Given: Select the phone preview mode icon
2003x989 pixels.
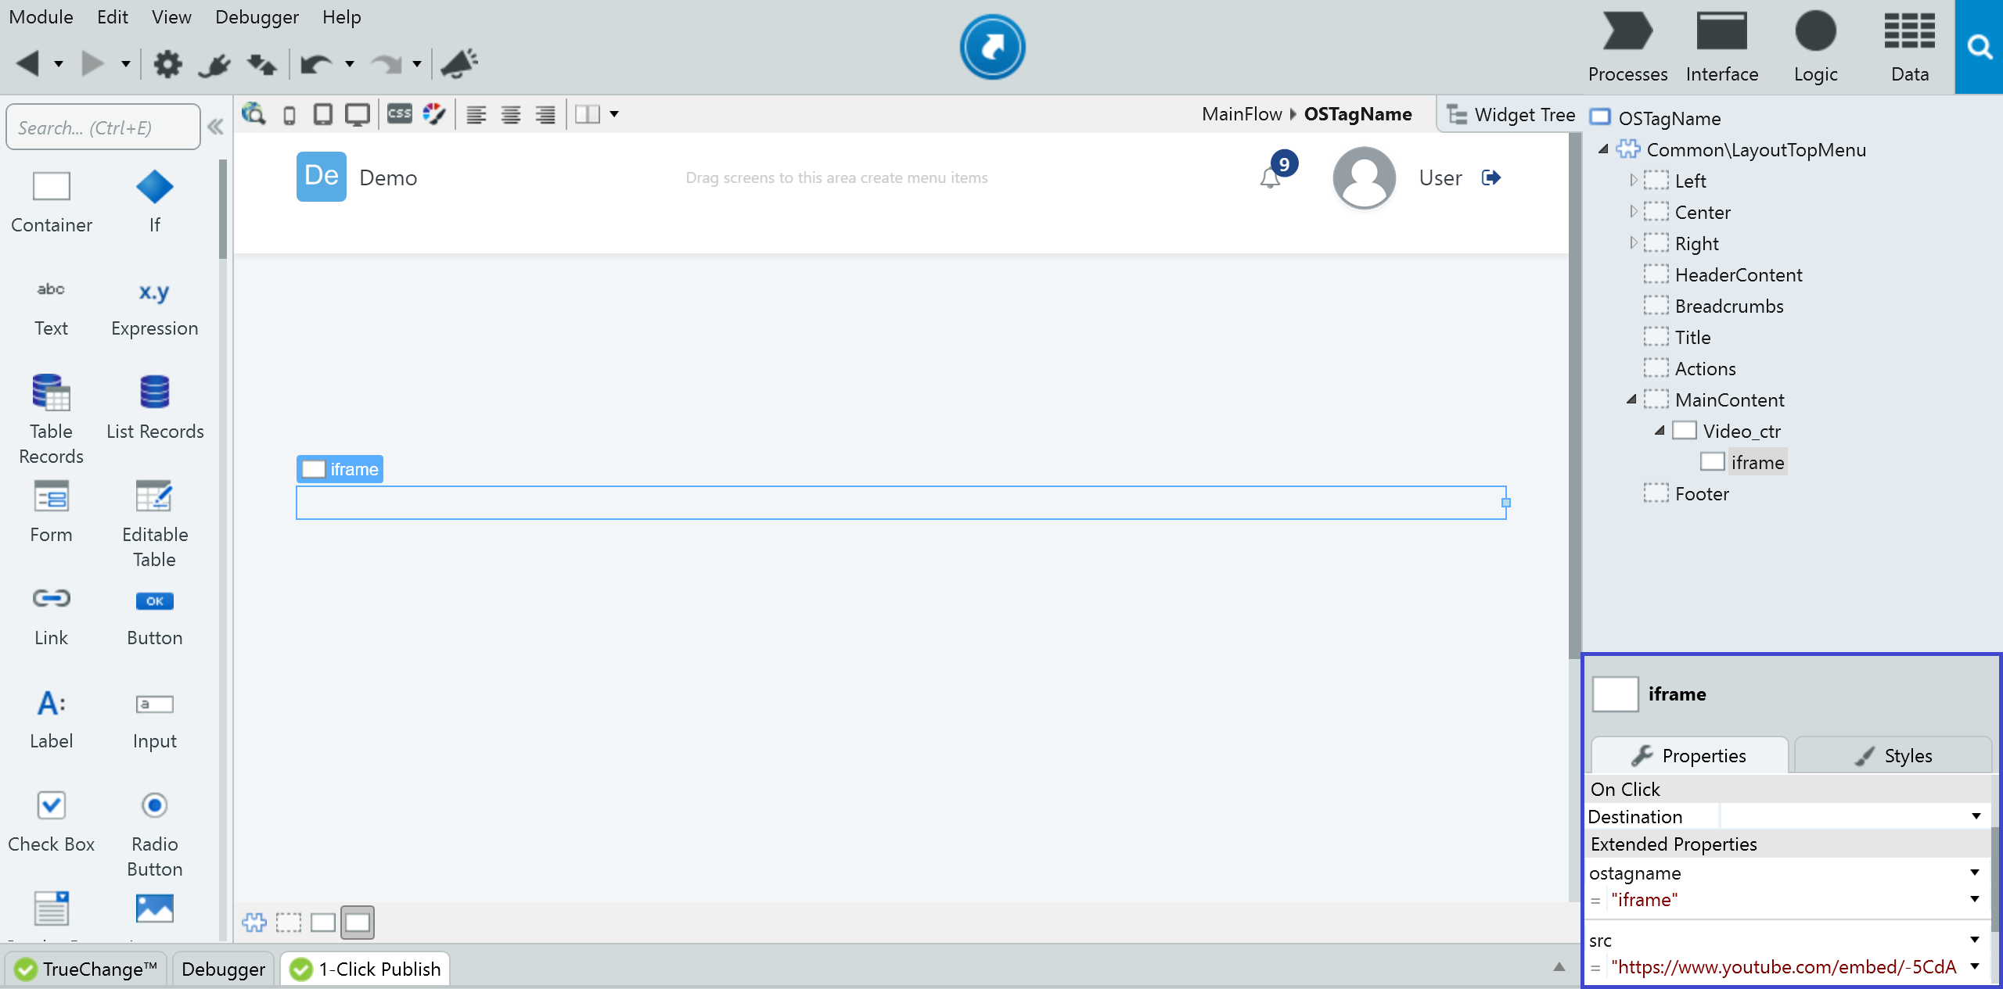Looking at the screenshot, I should 289,114.
